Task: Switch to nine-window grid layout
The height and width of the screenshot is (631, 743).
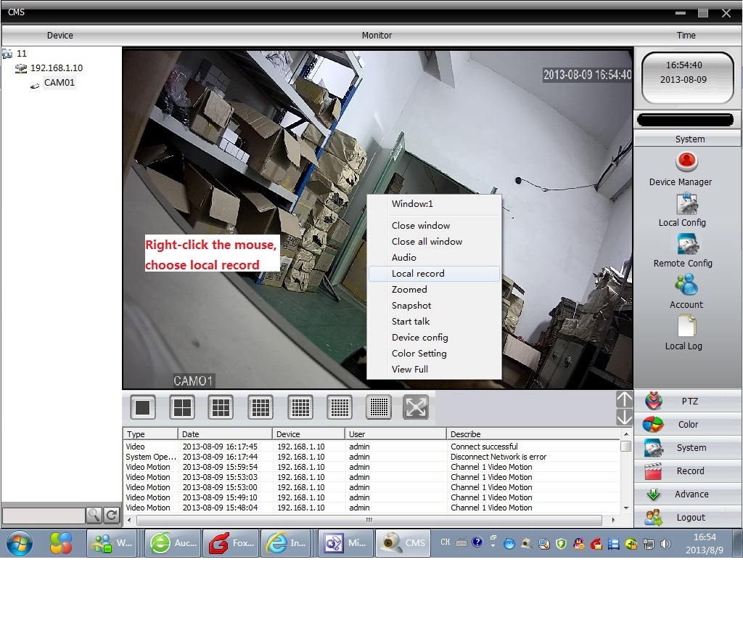Action: (x=221, y=407)
